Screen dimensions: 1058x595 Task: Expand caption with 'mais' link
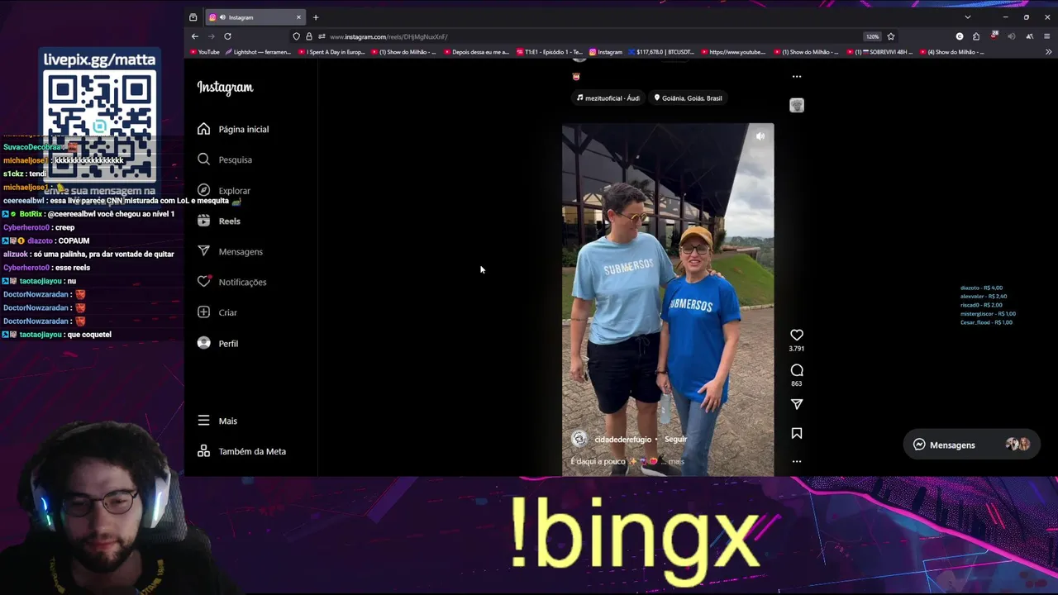coord(676,461)
